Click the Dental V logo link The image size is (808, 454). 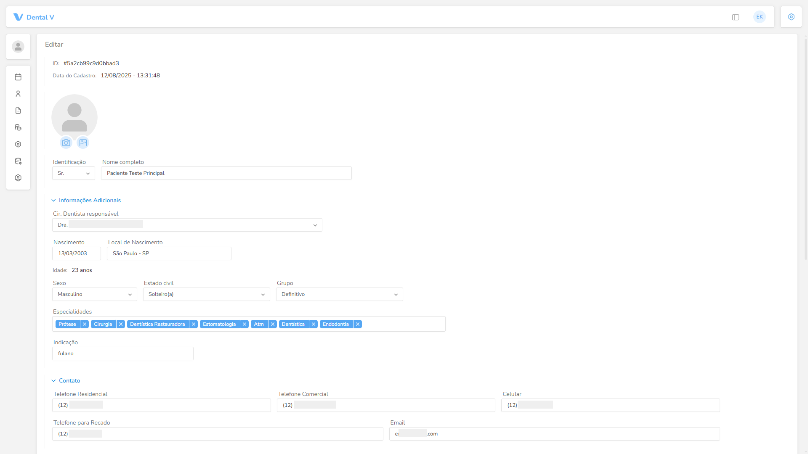point(34,17)
